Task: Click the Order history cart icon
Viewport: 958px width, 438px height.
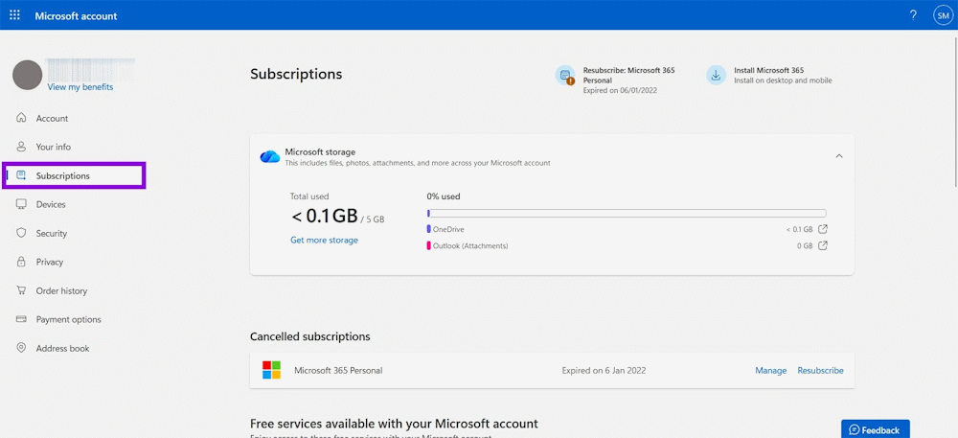Action: (x=21, y=290)
